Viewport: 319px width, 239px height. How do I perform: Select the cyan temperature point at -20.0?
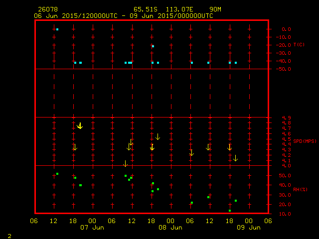coord(153,46)
